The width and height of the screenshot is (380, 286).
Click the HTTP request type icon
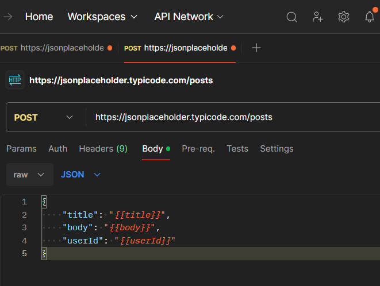15,80
